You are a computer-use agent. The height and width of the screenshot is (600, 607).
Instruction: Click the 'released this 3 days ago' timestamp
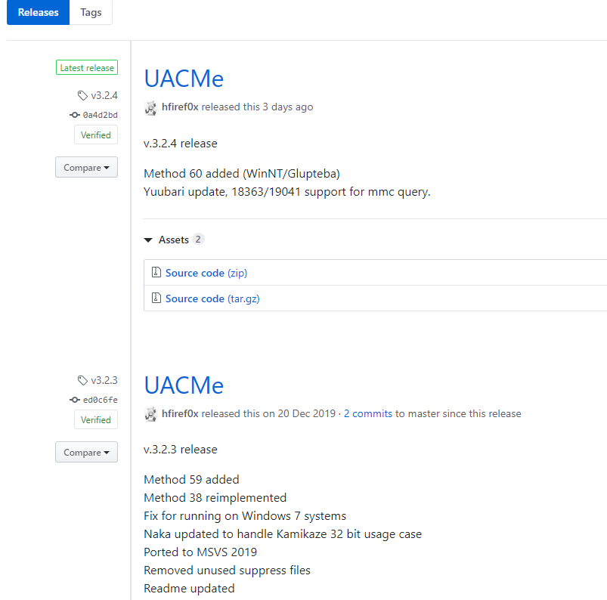pyautogui.click(x=258, y=107)
